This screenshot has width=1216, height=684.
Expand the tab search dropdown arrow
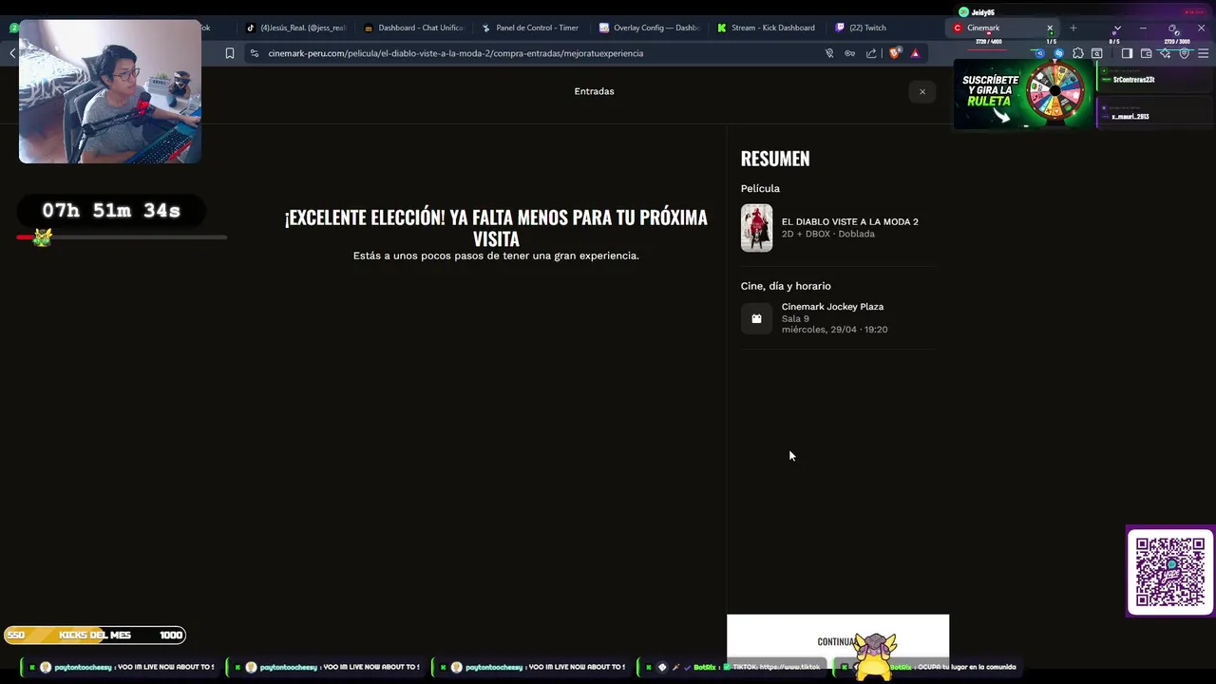point(1117,28)
